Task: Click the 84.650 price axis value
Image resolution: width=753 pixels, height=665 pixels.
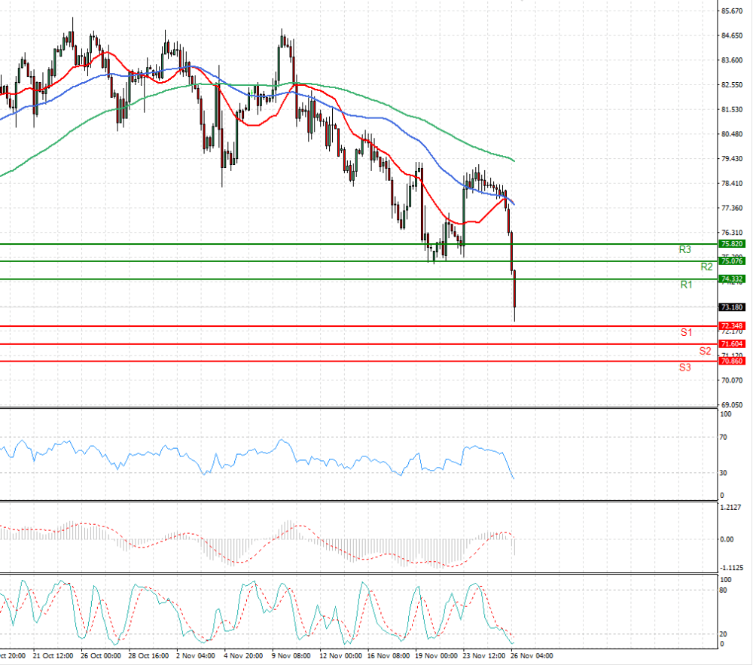Action: coord(732,35)
